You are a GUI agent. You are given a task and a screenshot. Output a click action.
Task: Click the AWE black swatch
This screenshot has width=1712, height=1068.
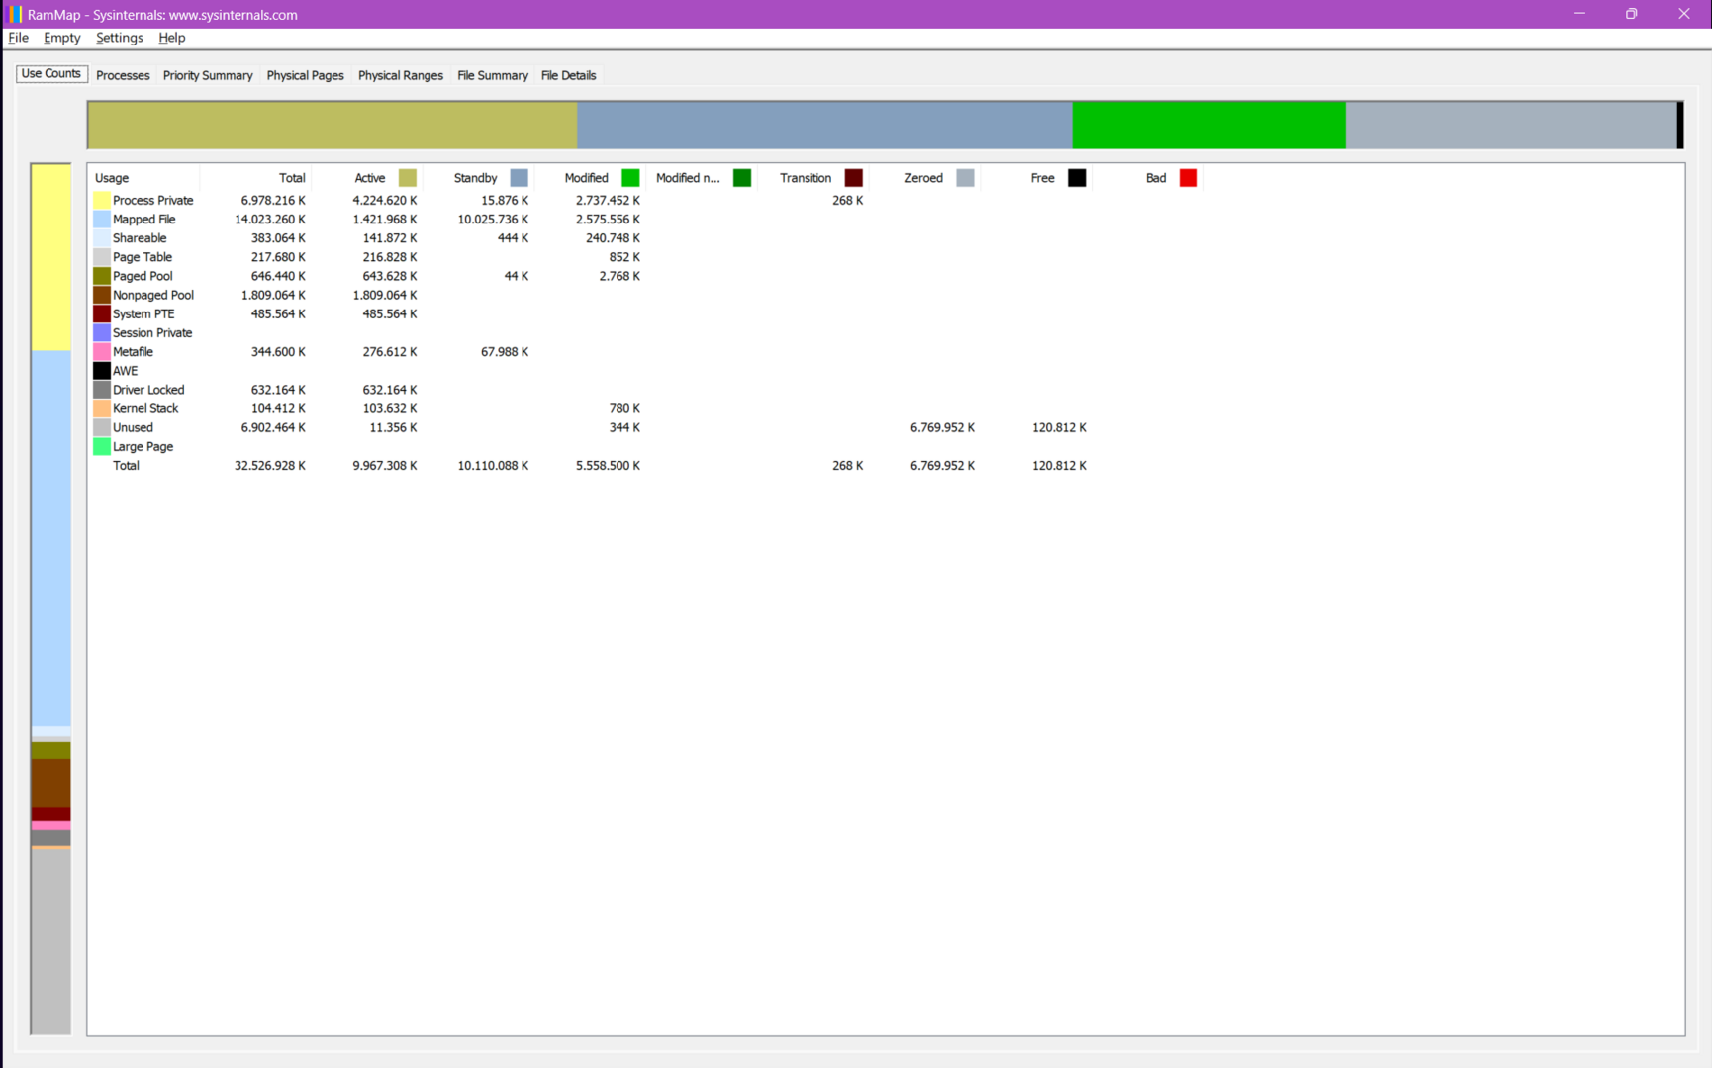[102, 371]
